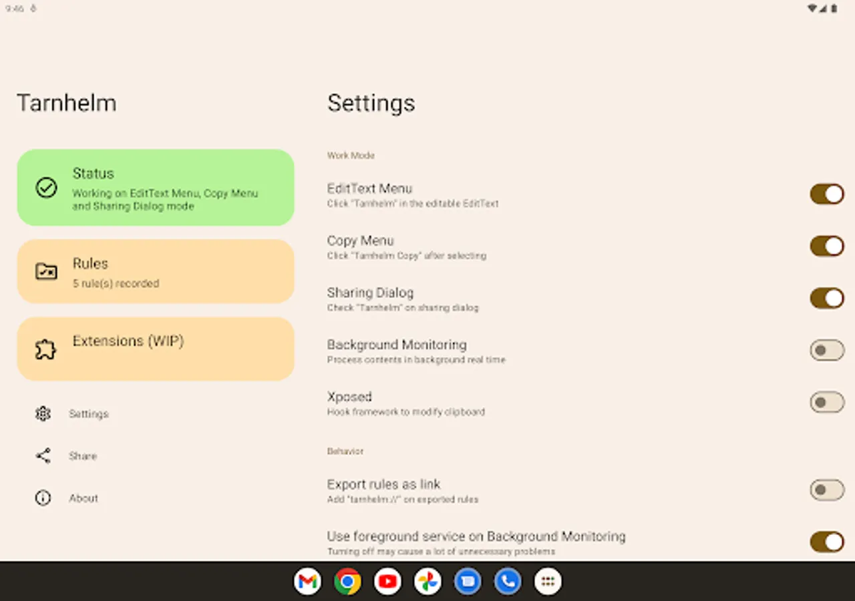The image size is (855, 601).
Task: Click the checkmark icon in Status card
Action: point(46,188)
